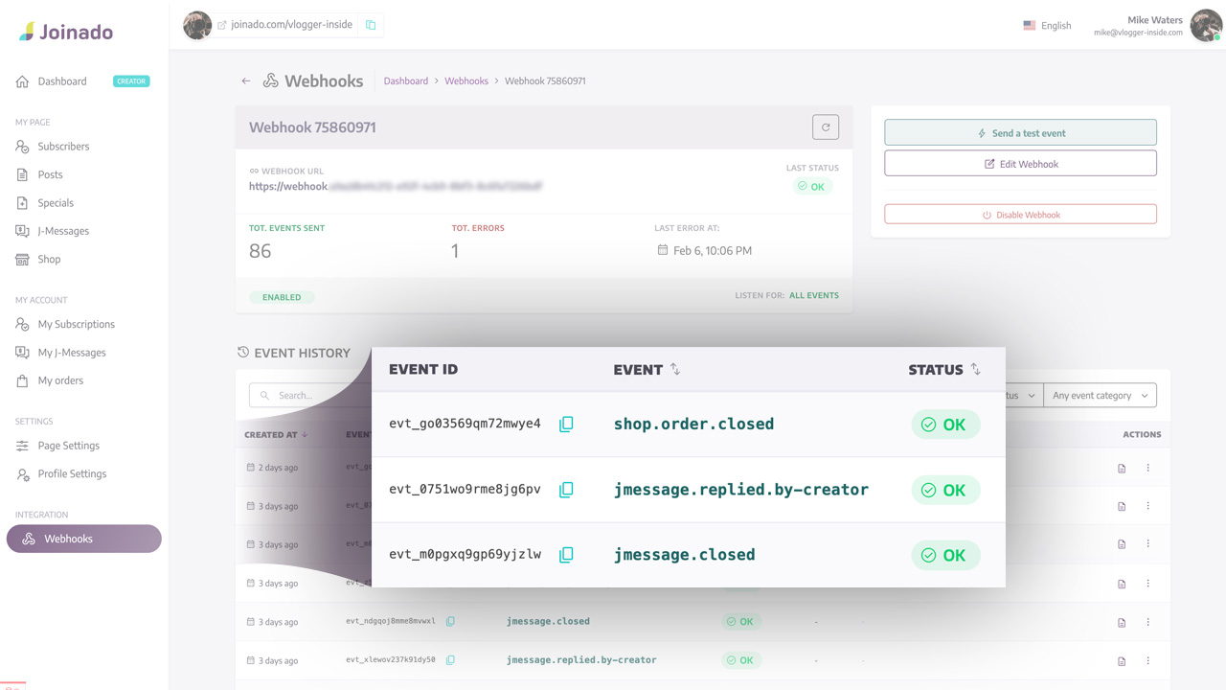Copy event ID evt_go03569qm72mwye4

566,424
